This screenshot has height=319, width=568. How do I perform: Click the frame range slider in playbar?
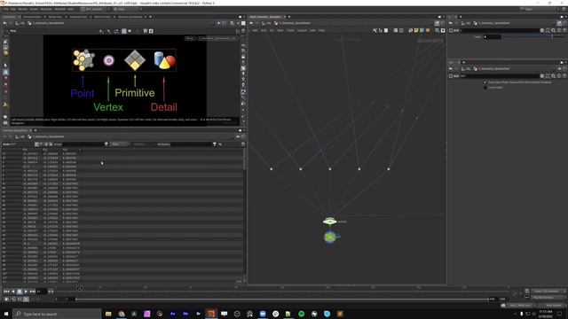coord(282,300)
